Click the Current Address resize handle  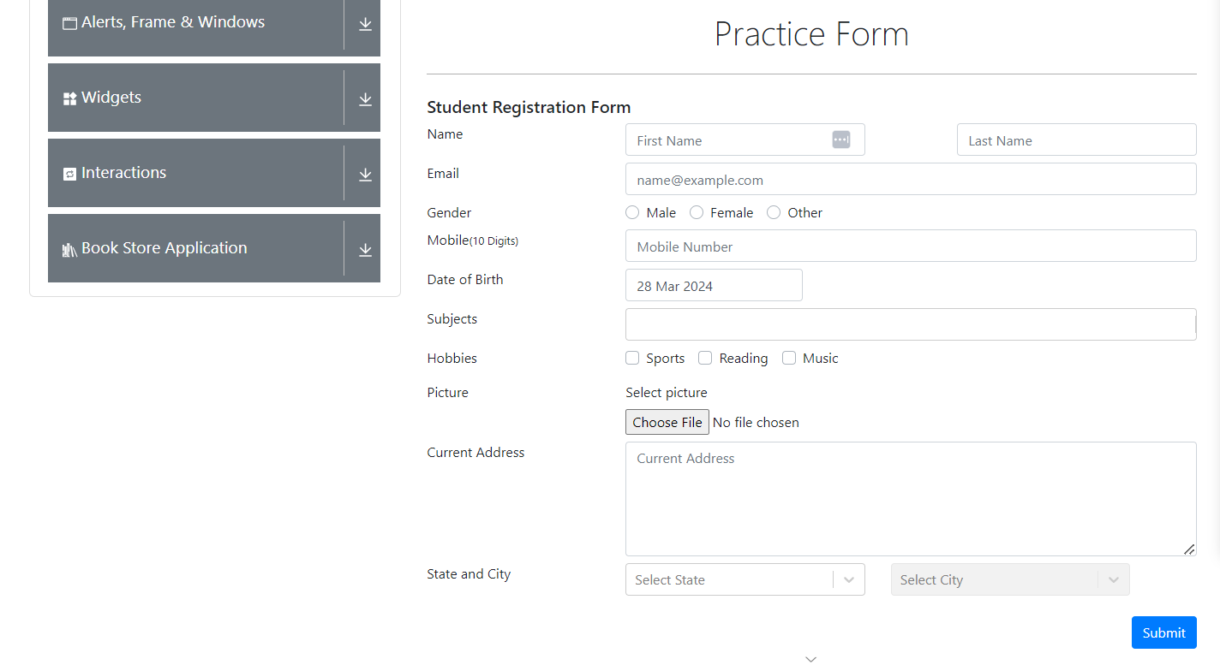click(1189, 549)
